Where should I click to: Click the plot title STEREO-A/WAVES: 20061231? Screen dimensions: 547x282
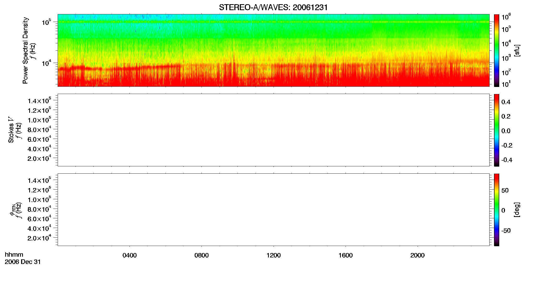pyautogui.click(x=273, y=8)
